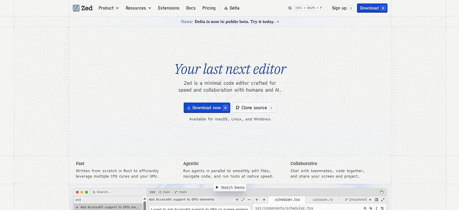Viewport: 459px width, 210px height.
Task: Expand the Resources dropdown menu
Action: [138, 8]
